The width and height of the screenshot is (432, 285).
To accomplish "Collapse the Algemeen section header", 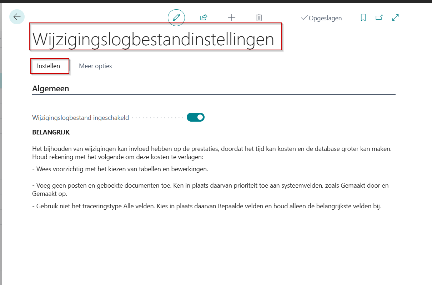I will point(51,89).
